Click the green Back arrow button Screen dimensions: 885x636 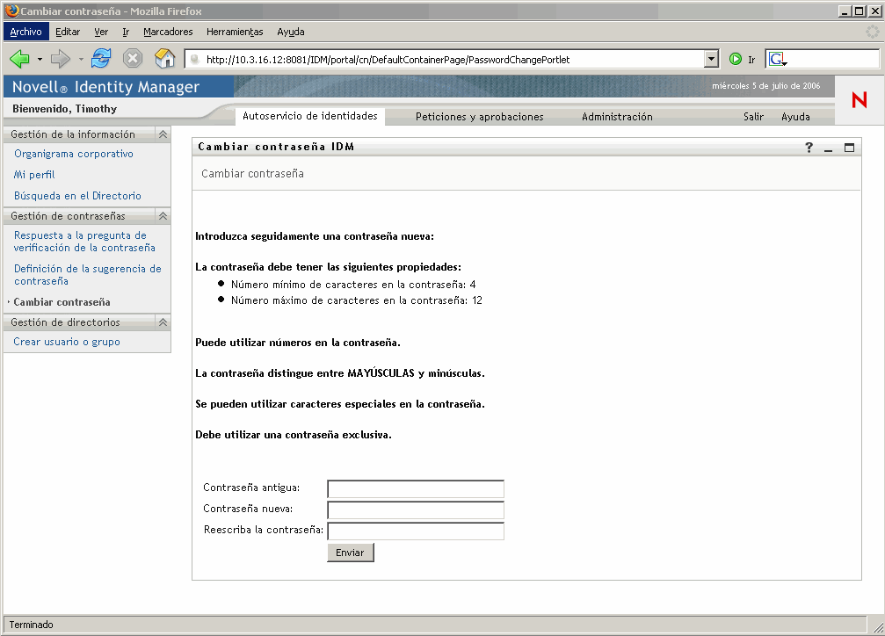(x=19, y=59)
